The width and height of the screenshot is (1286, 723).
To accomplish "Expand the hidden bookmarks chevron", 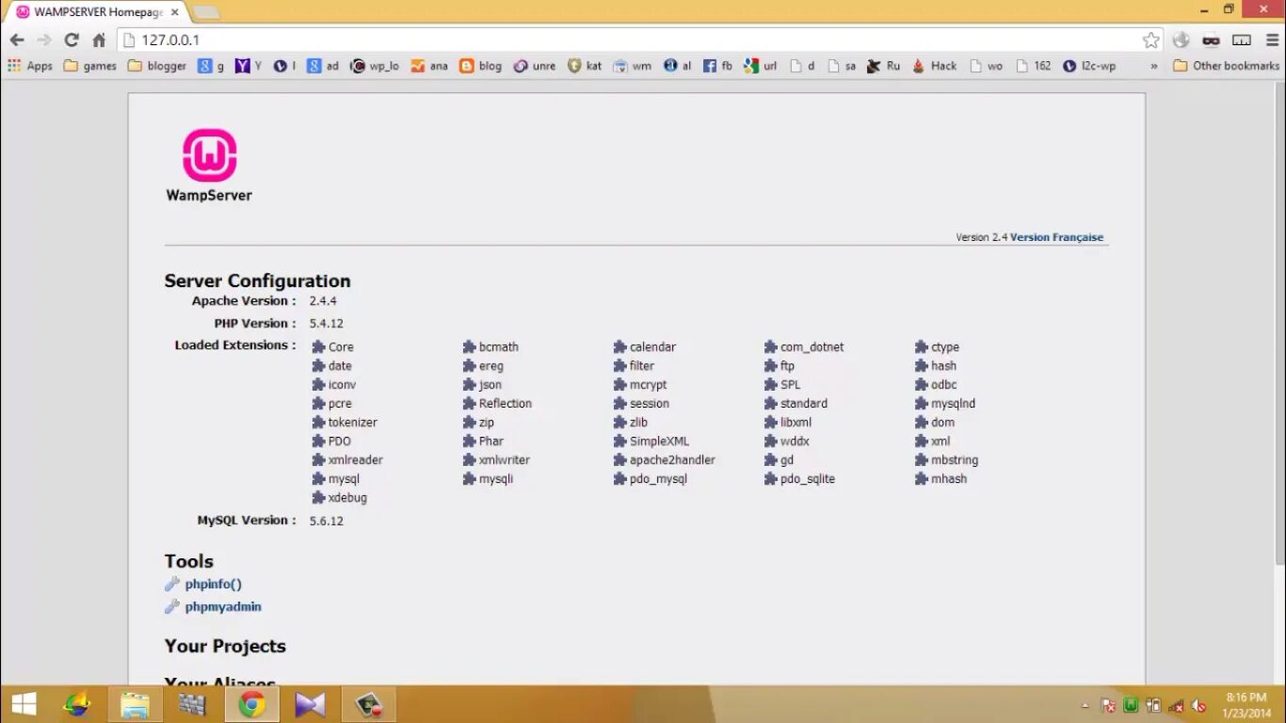I will click(1154, 66).
